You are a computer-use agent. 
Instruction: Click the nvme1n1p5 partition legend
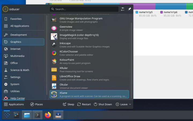point(146,14)
